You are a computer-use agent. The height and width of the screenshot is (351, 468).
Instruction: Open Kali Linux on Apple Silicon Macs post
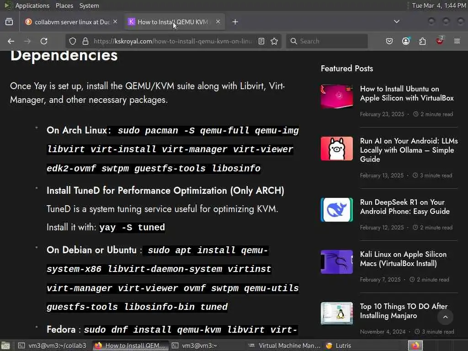[403, 259]
